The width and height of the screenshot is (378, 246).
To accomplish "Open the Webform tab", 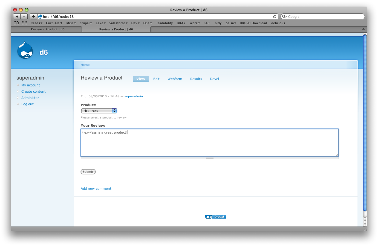I will click(x=175, y=79).
